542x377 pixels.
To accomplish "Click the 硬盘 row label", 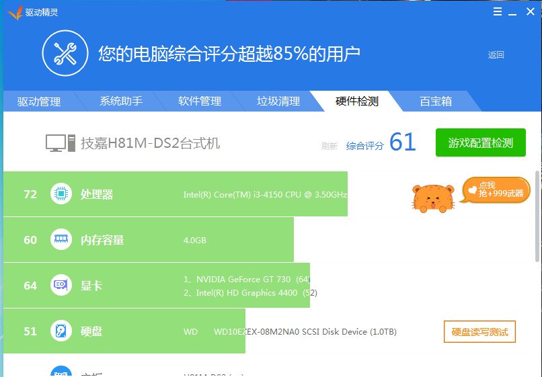I will tap(91, 331).
